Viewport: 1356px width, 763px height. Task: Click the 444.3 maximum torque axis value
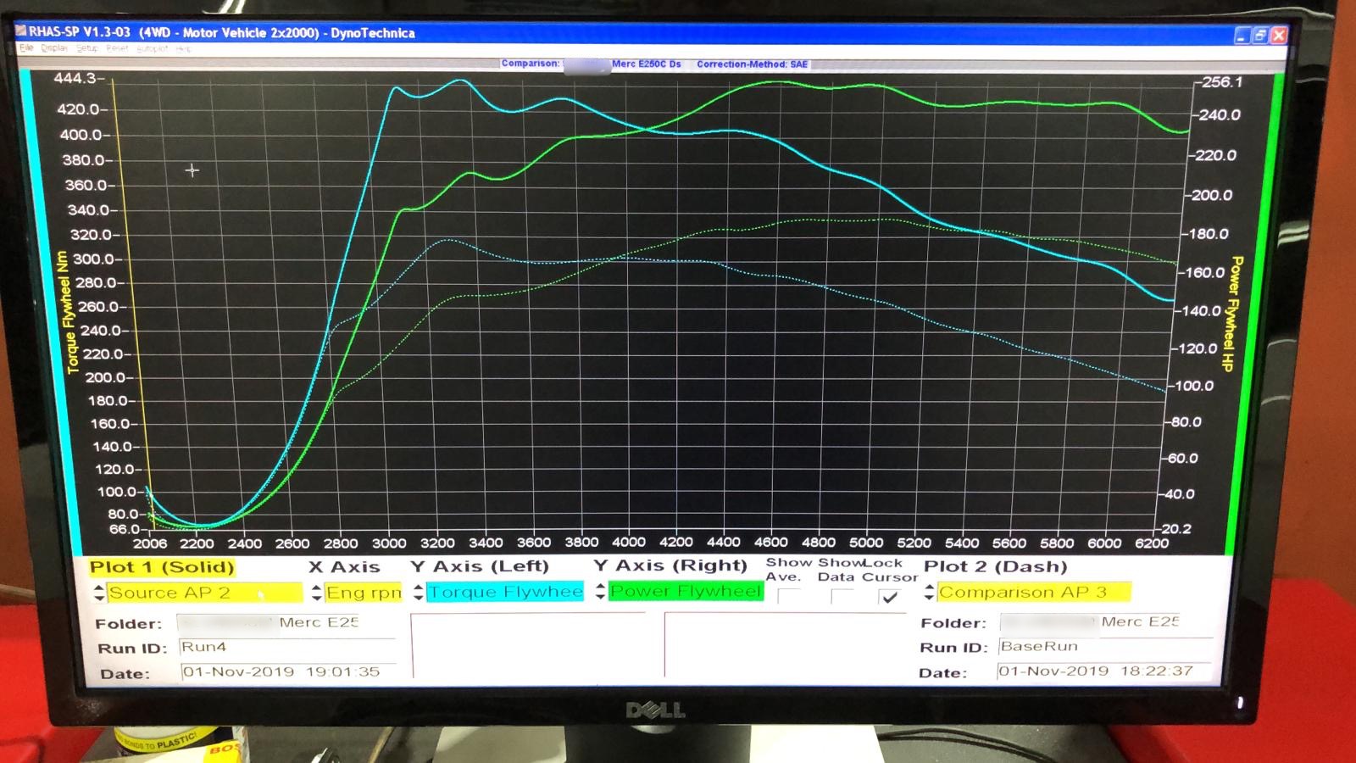pos(75,78)
